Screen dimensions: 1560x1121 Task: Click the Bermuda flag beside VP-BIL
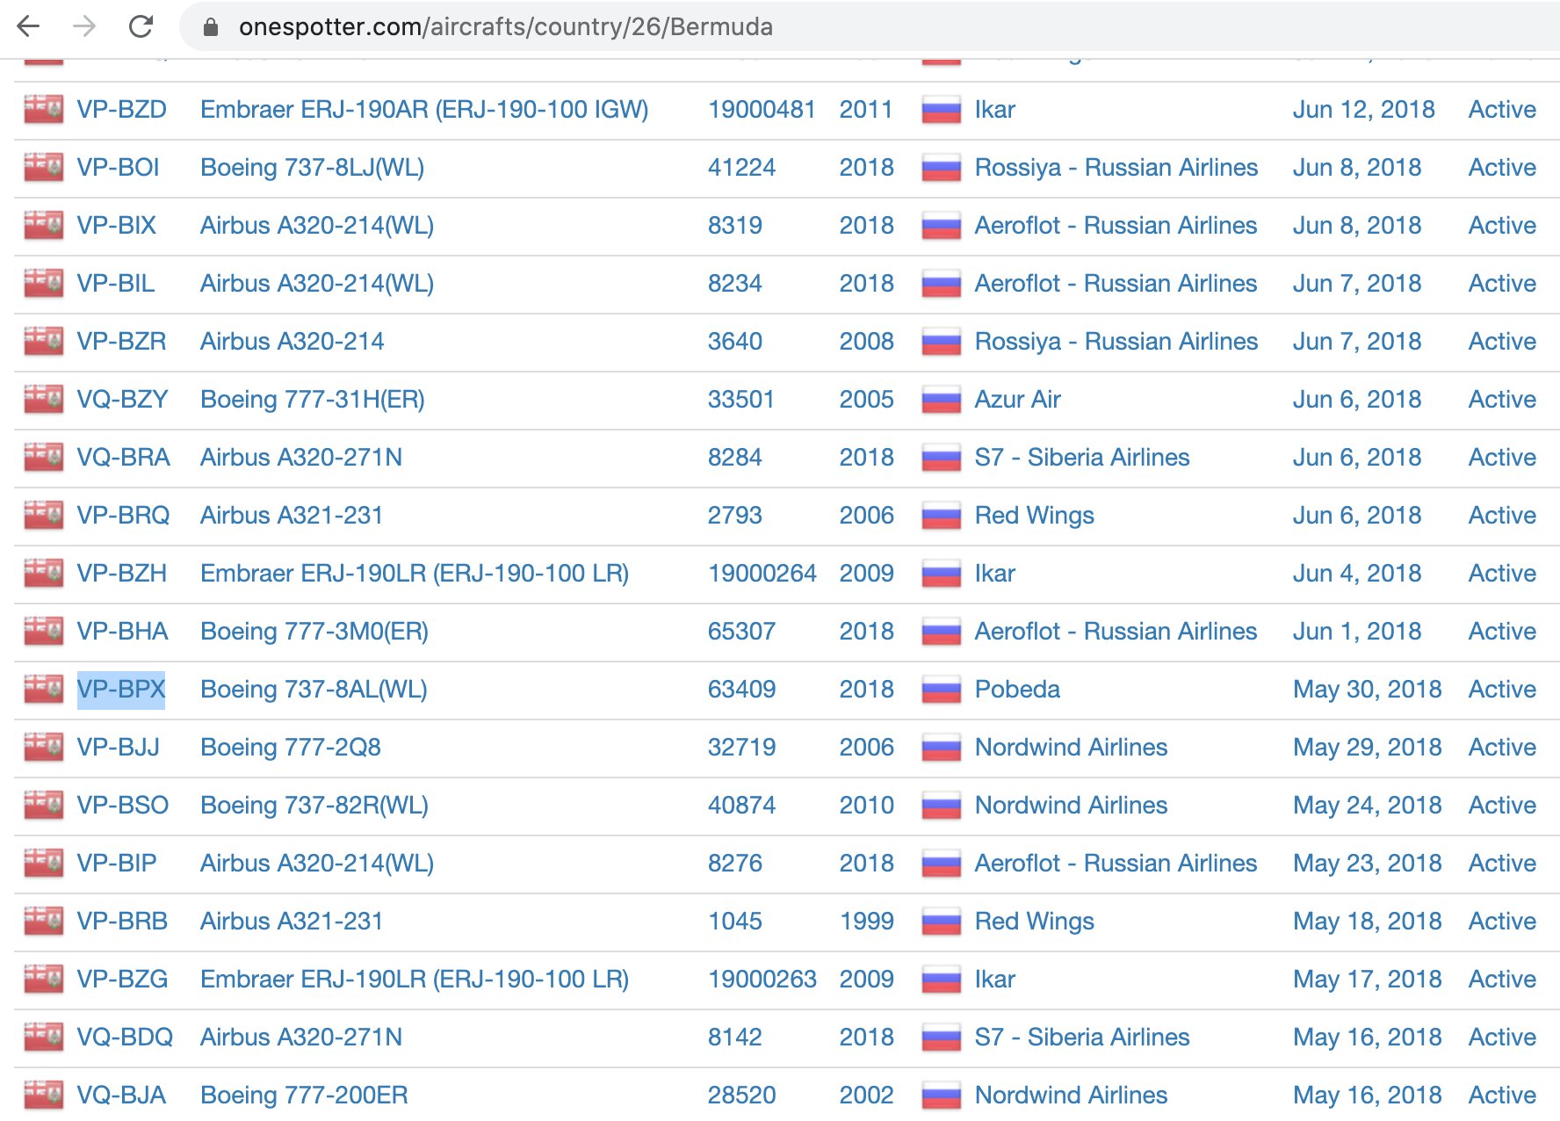(x=43, y=284)
